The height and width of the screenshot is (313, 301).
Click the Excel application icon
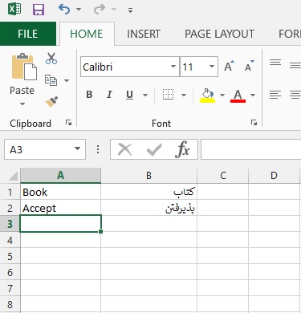pos(14,10)
